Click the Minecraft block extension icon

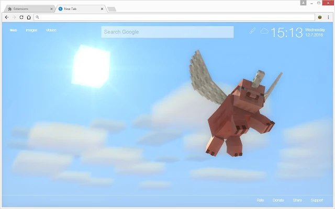click(320, 17)
